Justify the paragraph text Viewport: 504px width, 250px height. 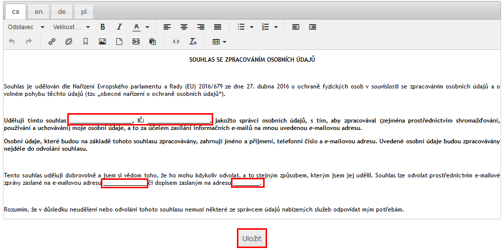(218, 27)
